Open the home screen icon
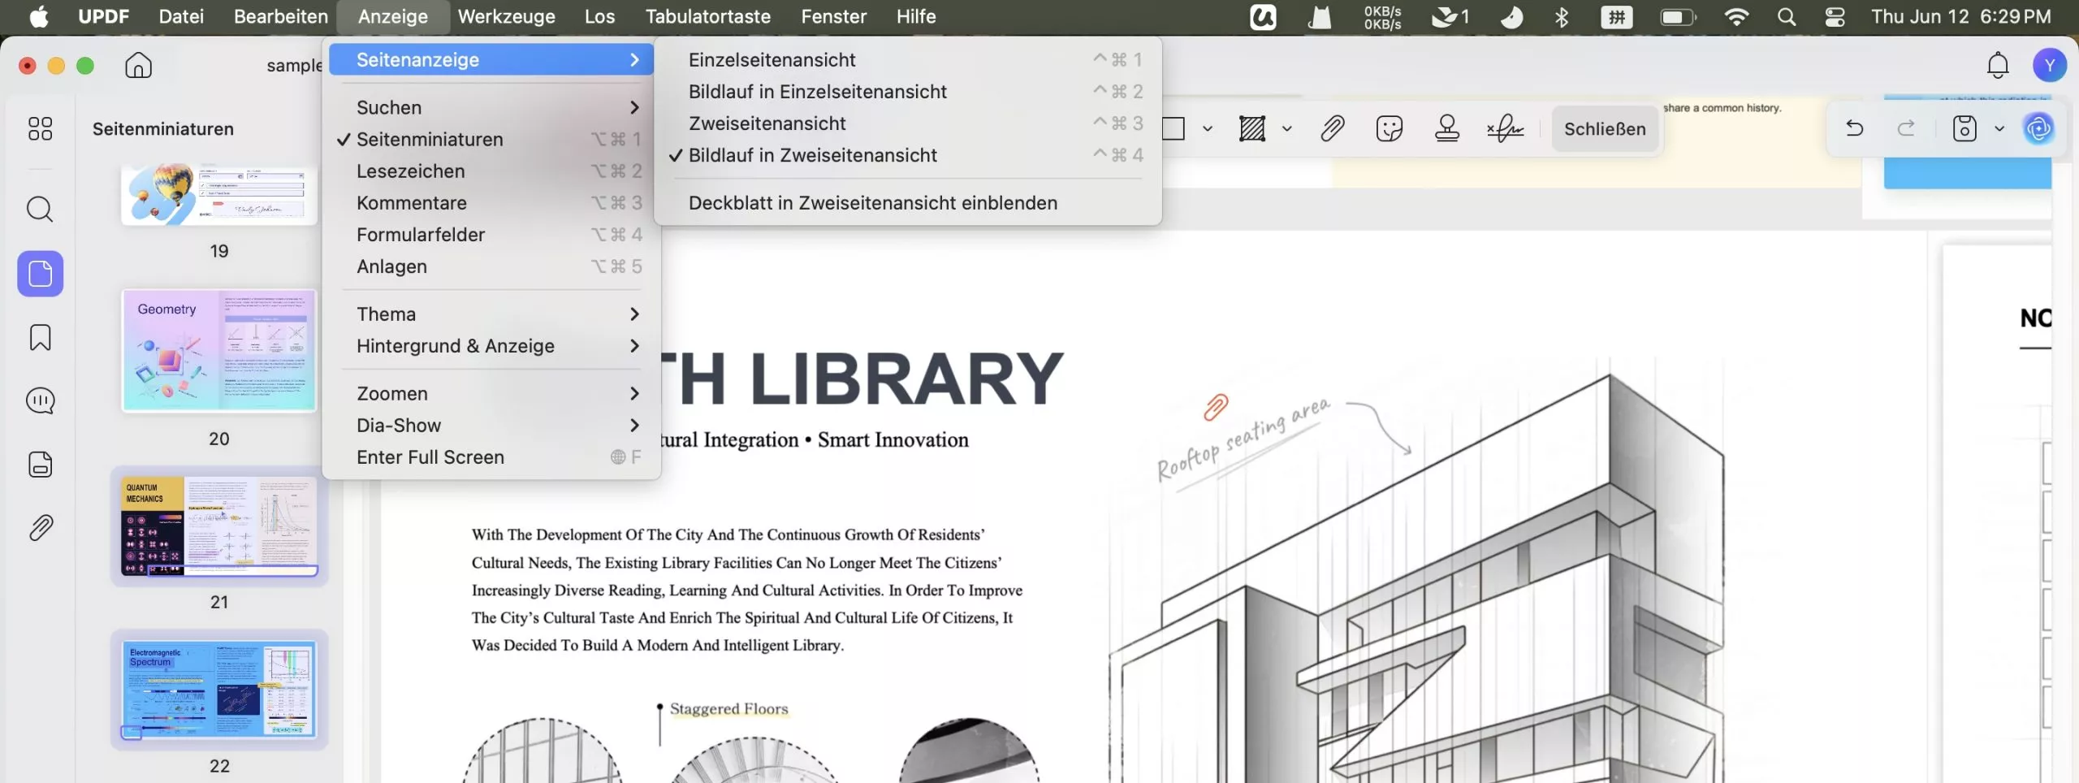 138,65
